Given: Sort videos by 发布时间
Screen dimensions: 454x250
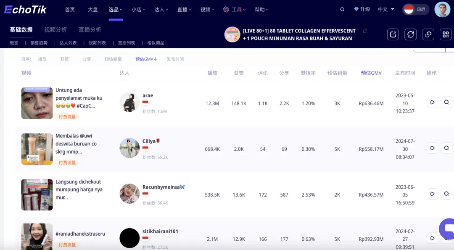Looking at the screenshot, I should pos(175,59).
